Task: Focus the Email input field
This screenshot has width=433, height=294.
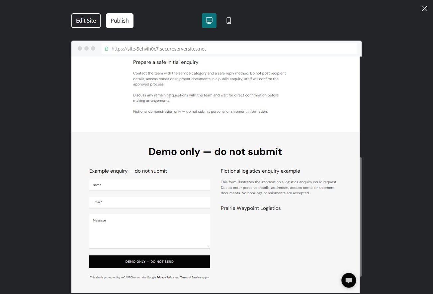Action: (149, 203)
